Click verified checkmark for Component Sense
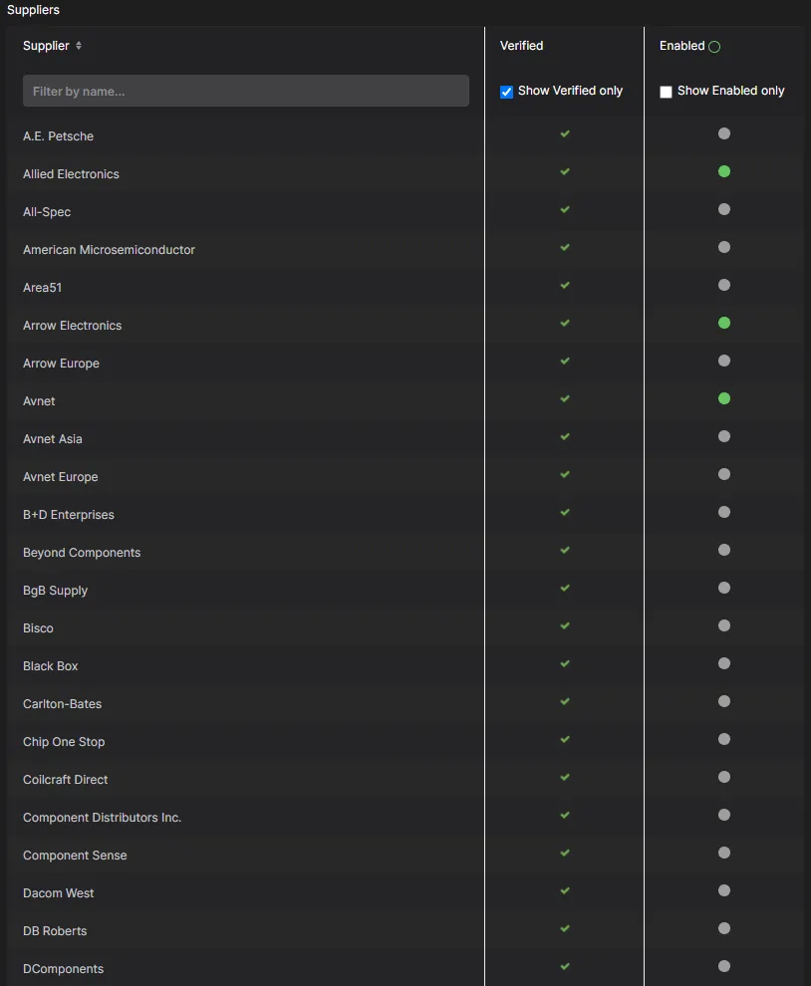The width and height of the screenshot is (811, 986). [565, 853]
